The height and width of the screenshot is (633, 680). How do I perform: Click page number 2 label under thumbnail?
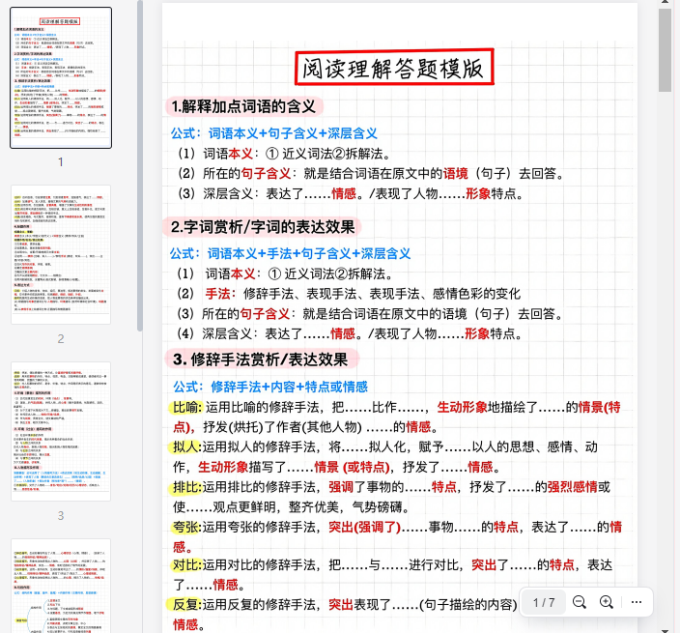[x=61, y=339]
